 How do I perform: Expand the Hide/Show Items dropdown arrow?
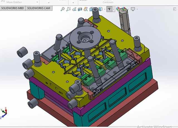point(113,9)
